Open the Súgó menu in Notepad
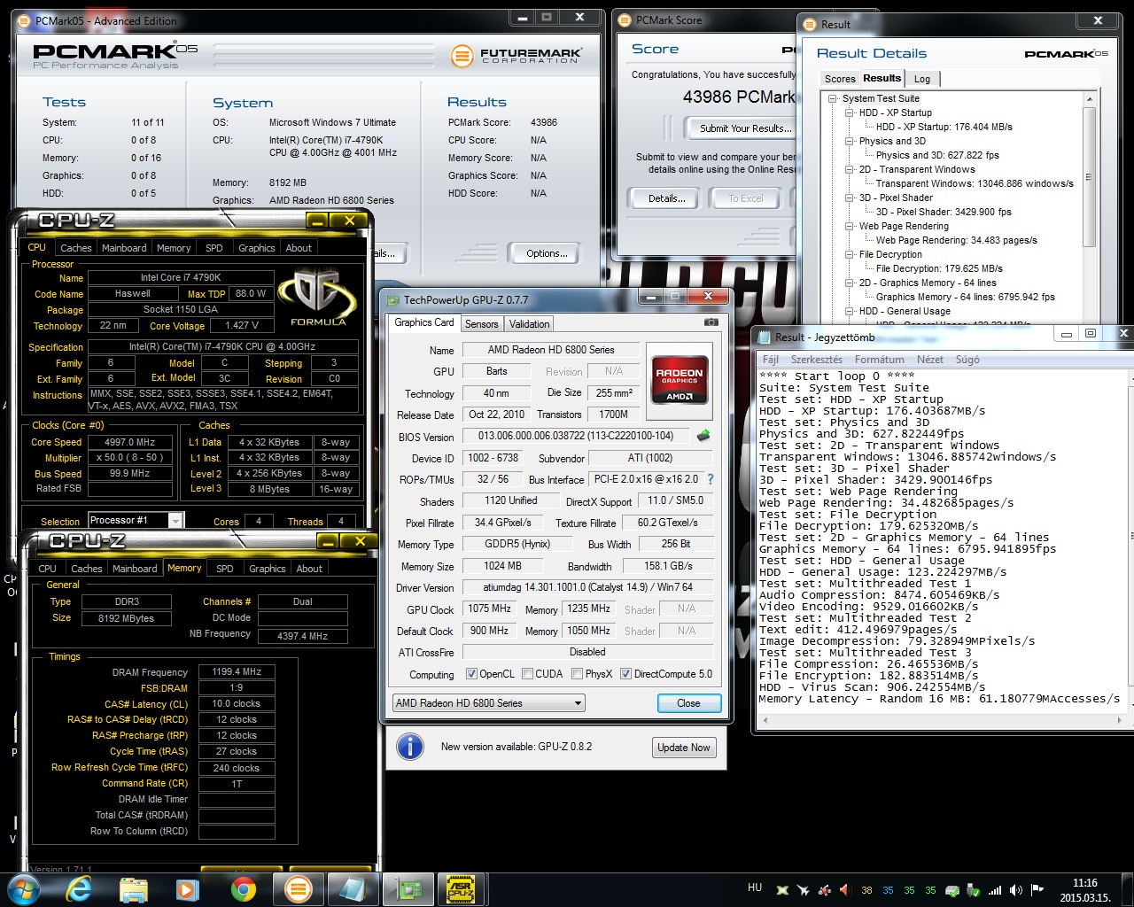This screenshot has width=1134, height=907. click(967, 360)
